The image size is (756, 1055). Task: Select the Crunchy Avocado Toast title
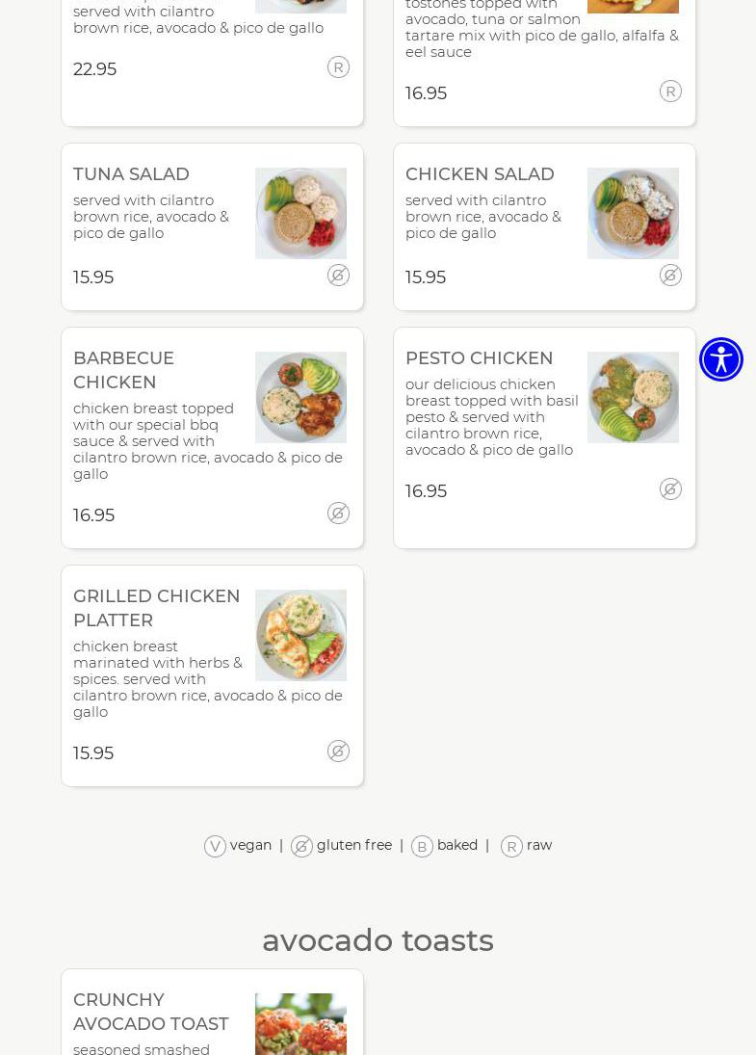coord(151,1012)
